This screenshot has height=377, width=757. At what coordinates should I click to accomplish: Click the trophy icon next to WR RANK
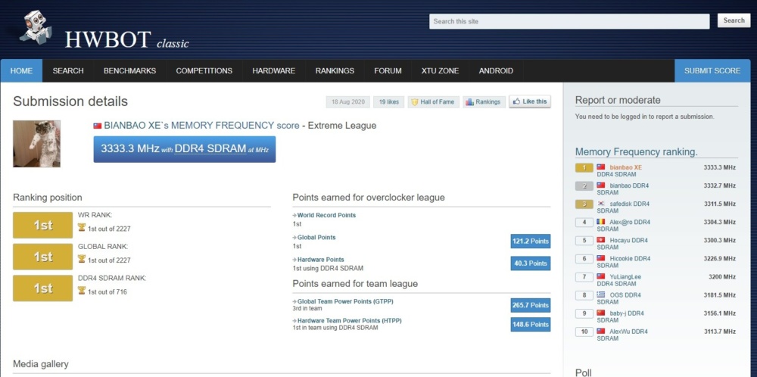(82, 227)
